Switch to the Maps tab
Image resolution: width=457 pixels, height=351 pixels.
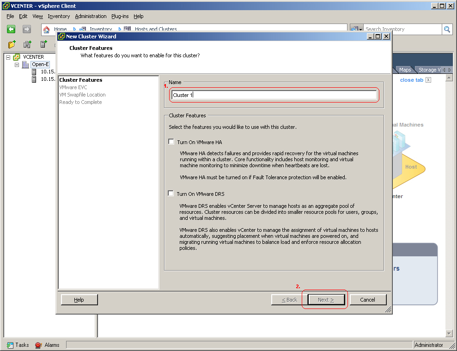click(405, 70)
